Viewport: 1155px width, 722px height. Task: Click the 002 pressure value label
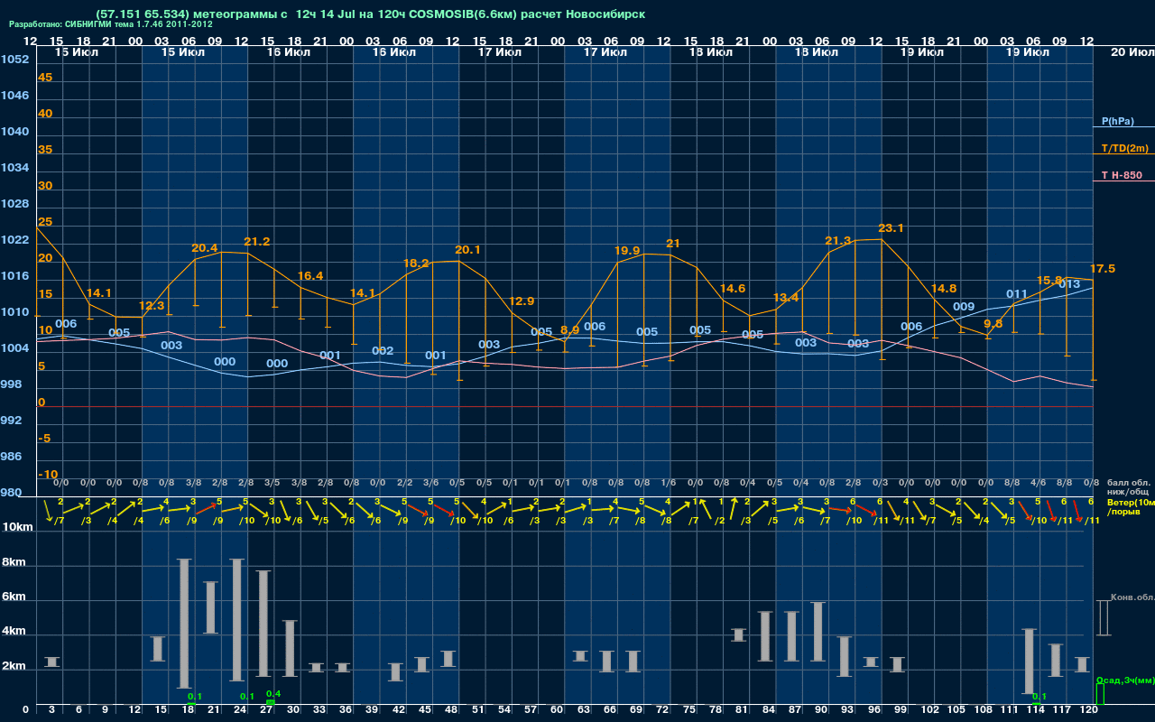click(383, 351)
